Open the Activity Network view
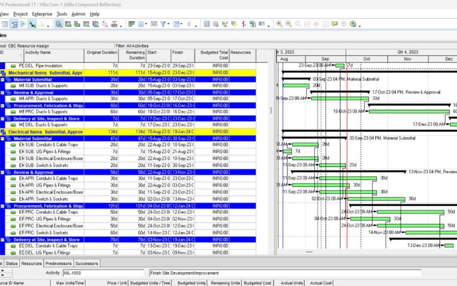 point(23,24)
